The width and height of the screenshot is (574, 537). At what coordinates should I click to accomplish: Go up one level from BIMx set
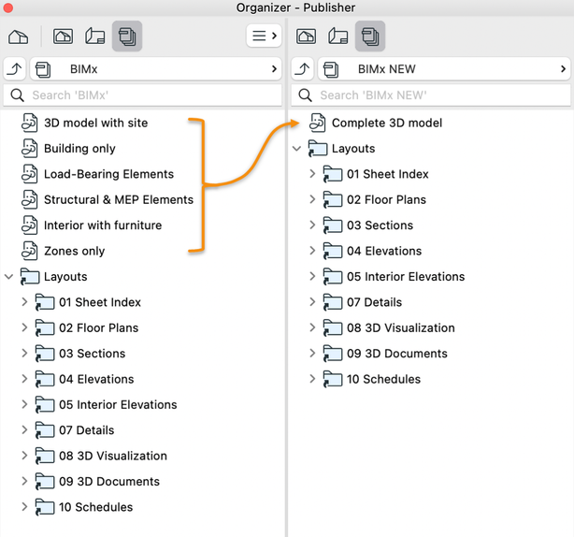pos(15,69)
